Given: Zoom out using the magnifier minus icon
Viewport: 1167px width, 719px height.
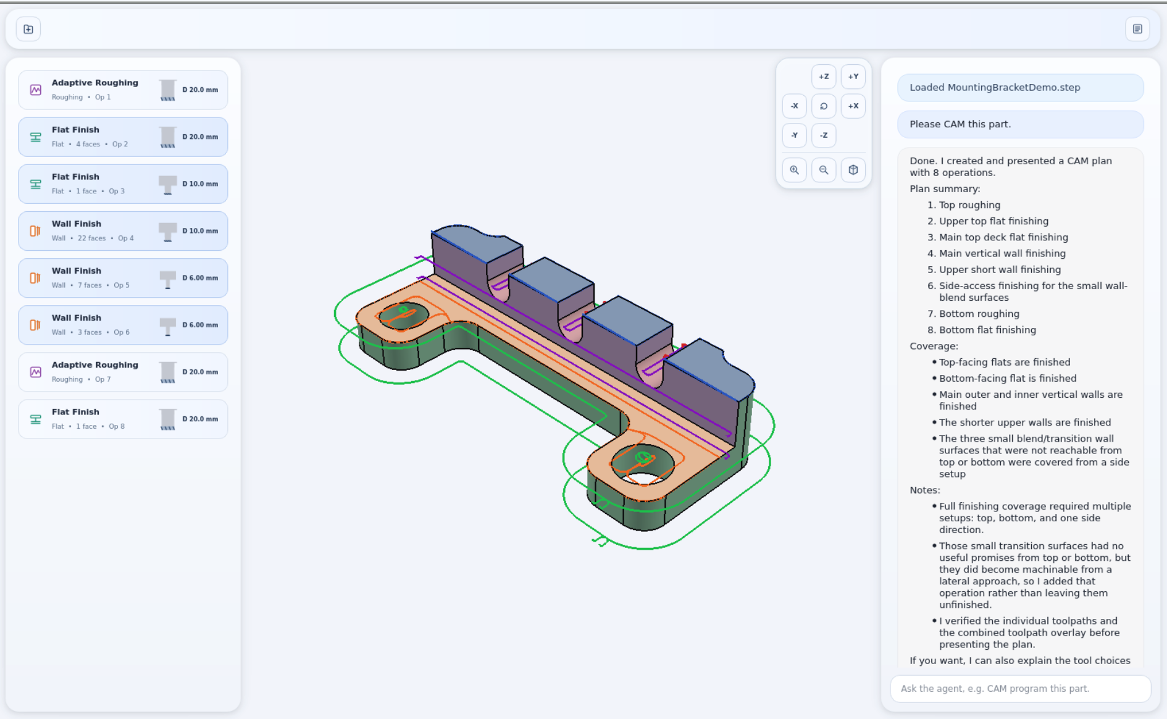Looking at the screenshot, I should tap(824, 170).
